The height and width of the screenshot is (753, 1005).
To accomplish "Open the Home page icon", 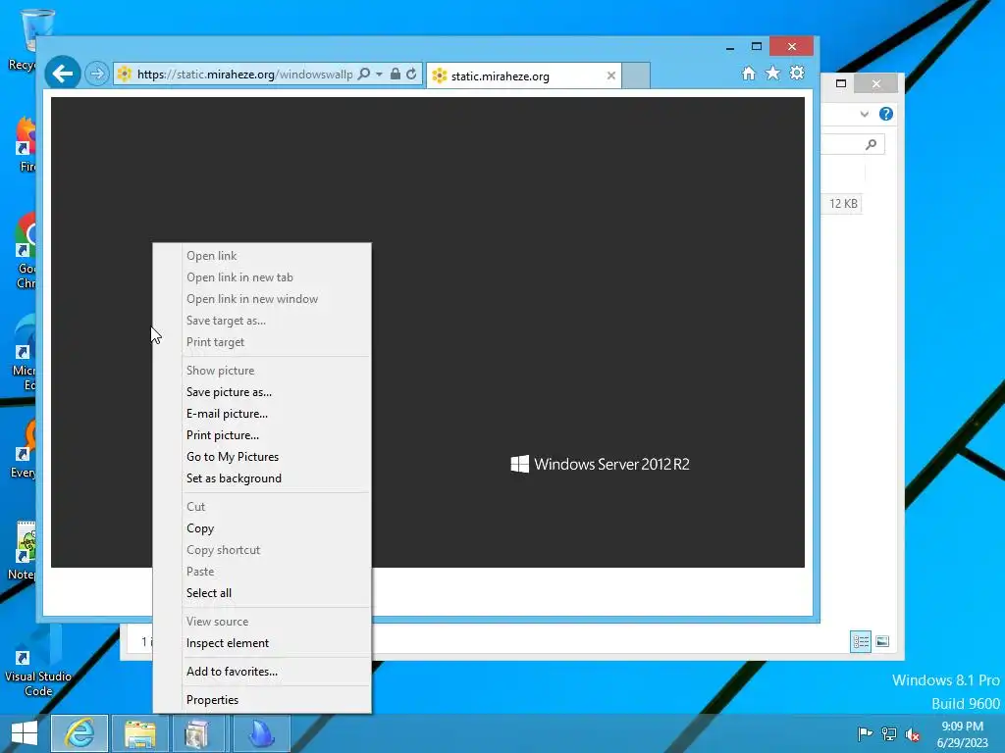I will [x=749, y=73].
